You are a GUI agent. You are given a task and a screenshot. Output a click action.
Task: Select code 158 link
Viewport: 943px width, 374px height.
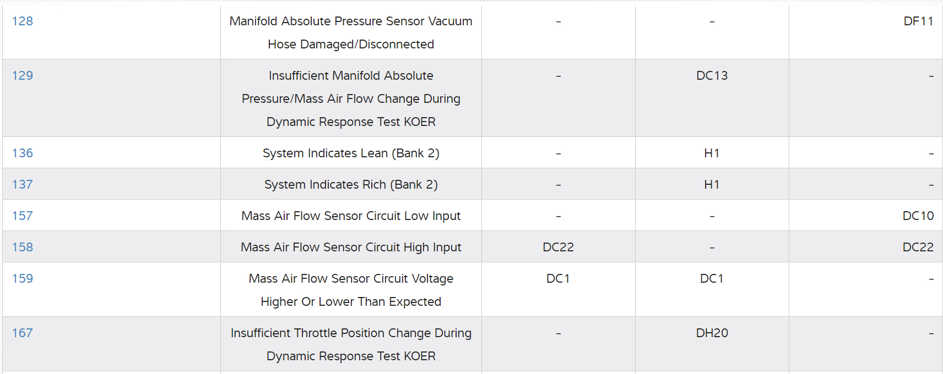click(x=23, y=248)
